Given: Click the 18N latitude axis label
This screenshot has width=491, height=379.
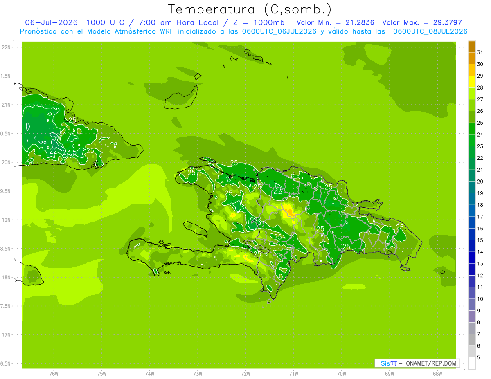Looking at the screenshot, I should (6, 277).
